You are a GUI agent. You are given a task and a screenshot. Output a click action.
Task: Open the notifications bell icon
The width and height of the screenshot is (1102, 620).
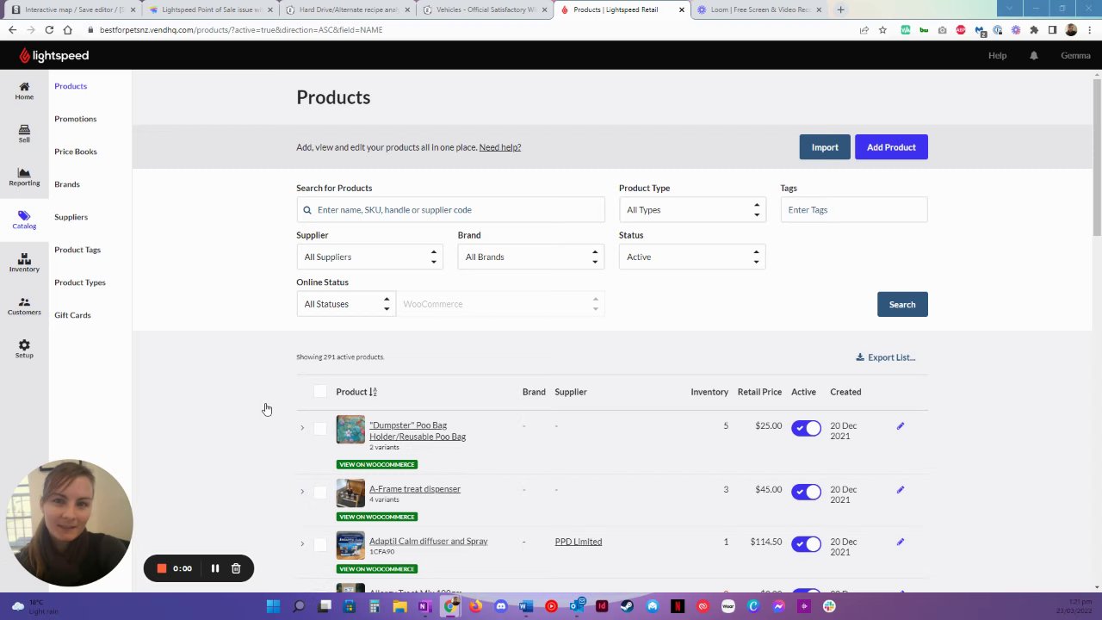1034,55
